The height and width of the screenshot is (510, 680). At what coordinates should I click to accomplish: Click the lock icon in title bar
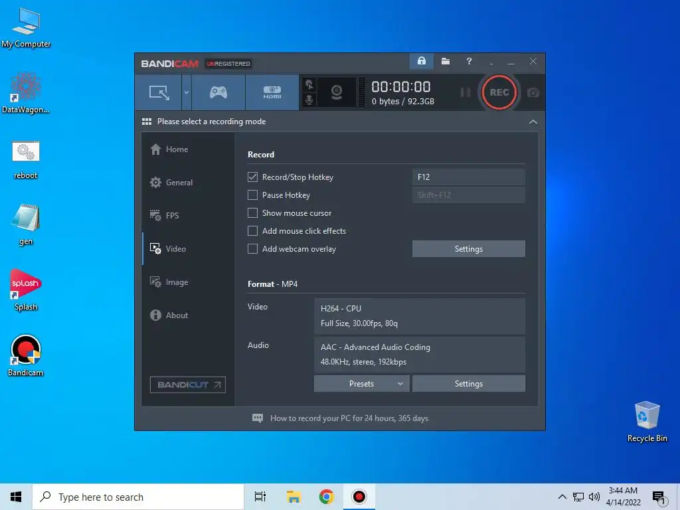[422, 61]
